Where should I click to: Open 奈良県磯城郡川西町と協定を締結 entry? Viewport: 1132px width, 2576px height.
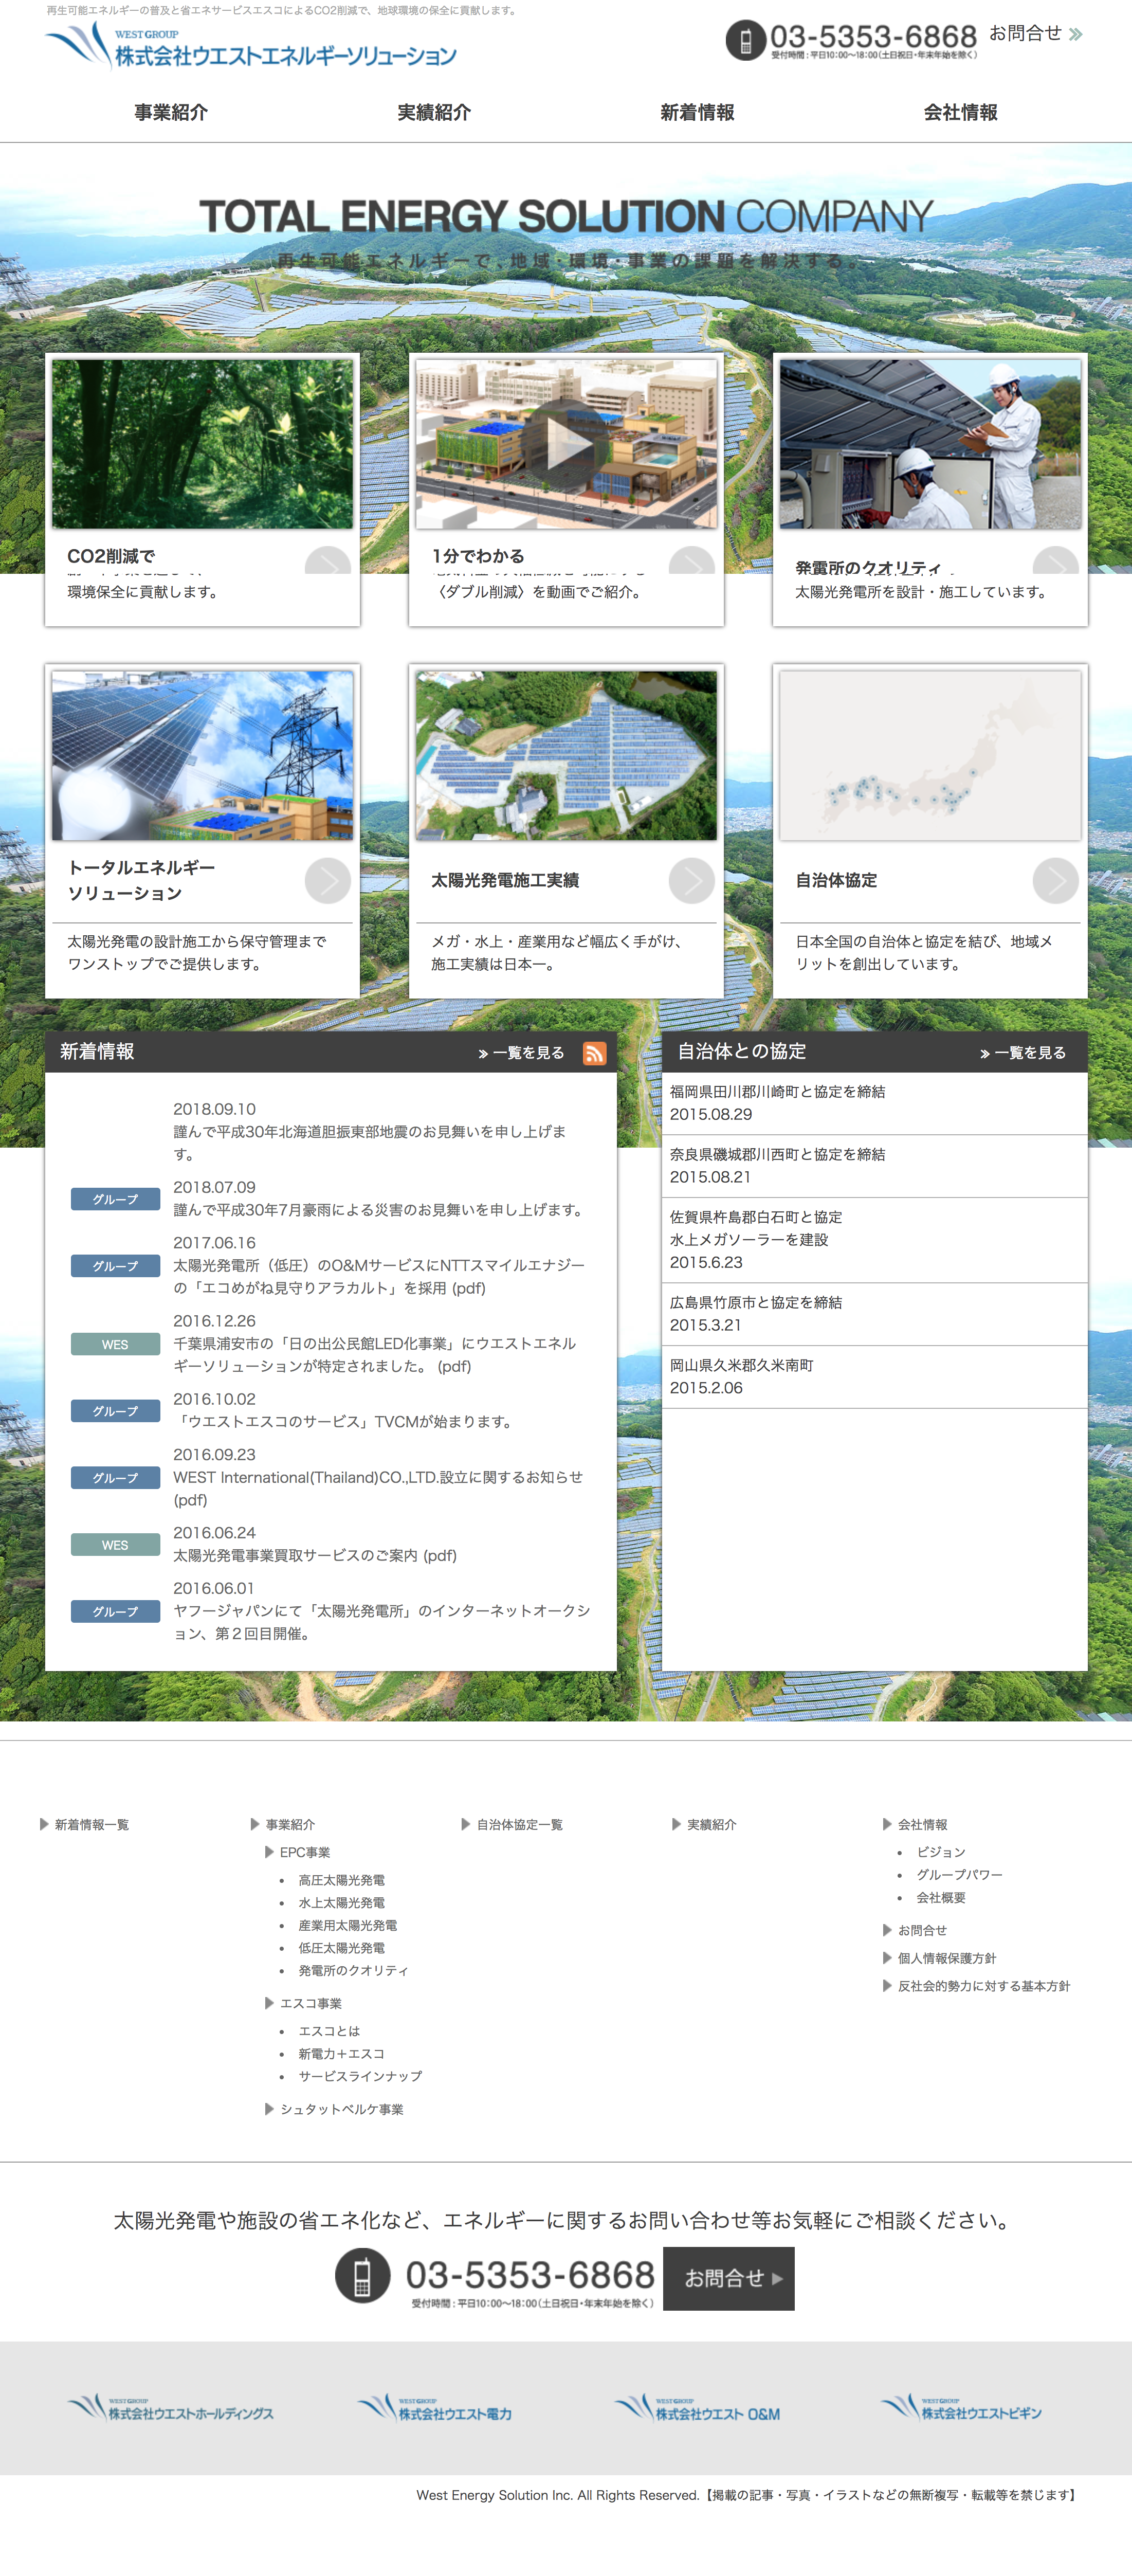[777, 1155]
